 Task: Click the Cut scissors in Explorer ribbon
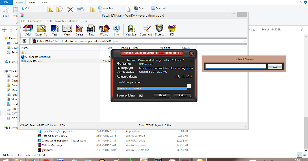coord(23,8)
